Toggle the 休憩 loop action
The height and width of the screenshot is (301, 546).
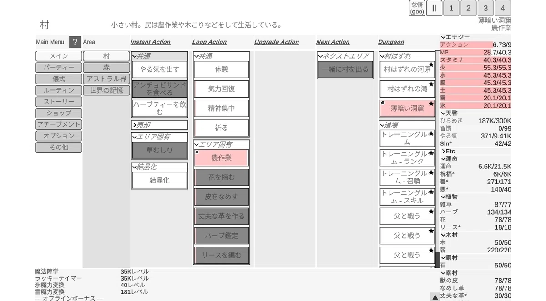(x=222, y=69)
